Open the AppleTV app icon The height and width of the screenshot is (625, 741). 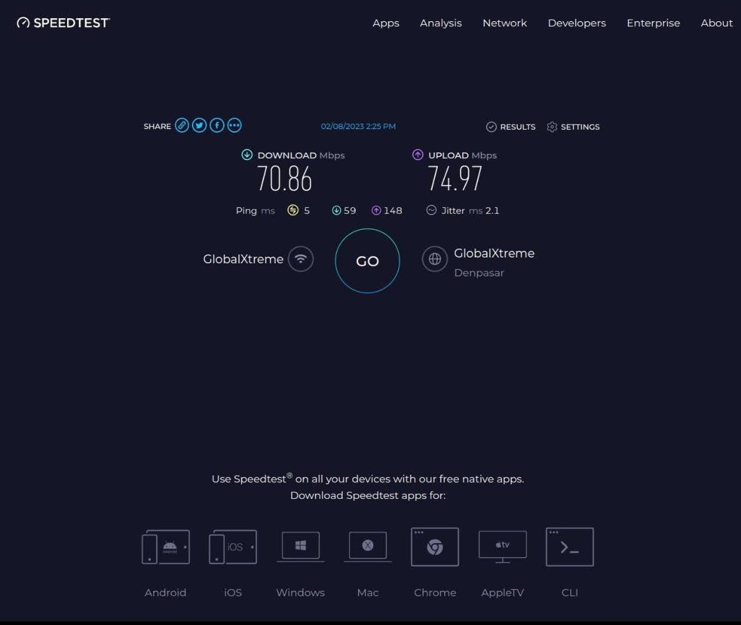pos(502,547)
